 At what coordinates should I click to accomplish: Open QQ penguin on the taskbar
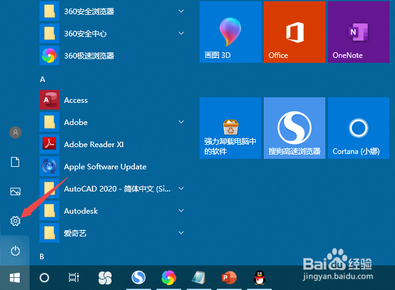tap(259, 278)
